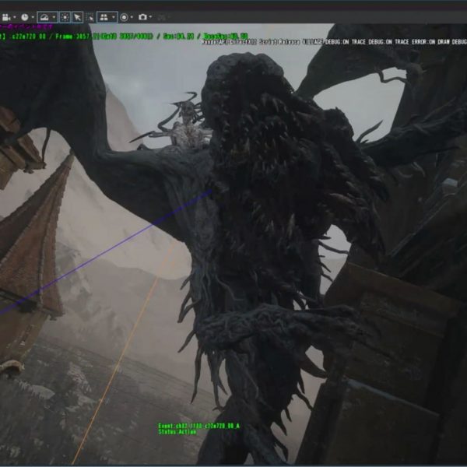The width and height of the screenshot is (467, 467).
Task: Click the clock icon in toolbar
Action: click(25, 17)
